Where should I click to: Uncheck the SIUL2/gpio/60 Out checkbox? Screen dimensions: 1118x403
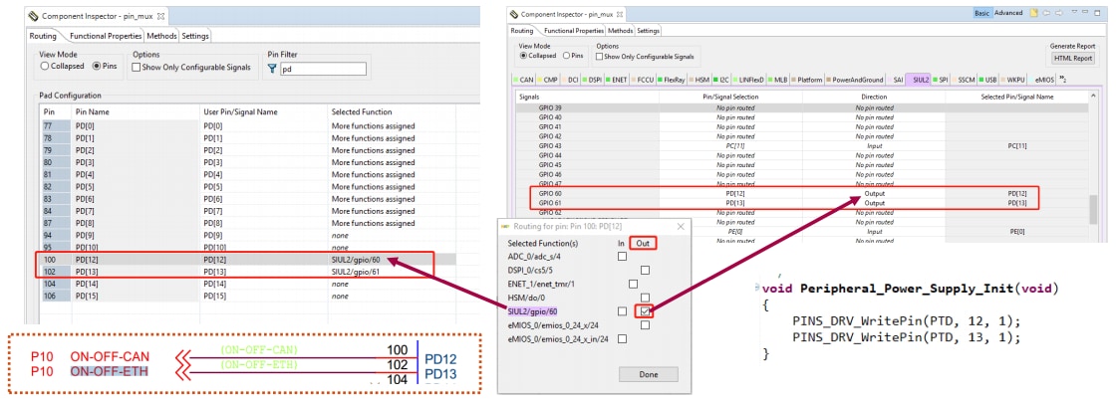[646, 311]
